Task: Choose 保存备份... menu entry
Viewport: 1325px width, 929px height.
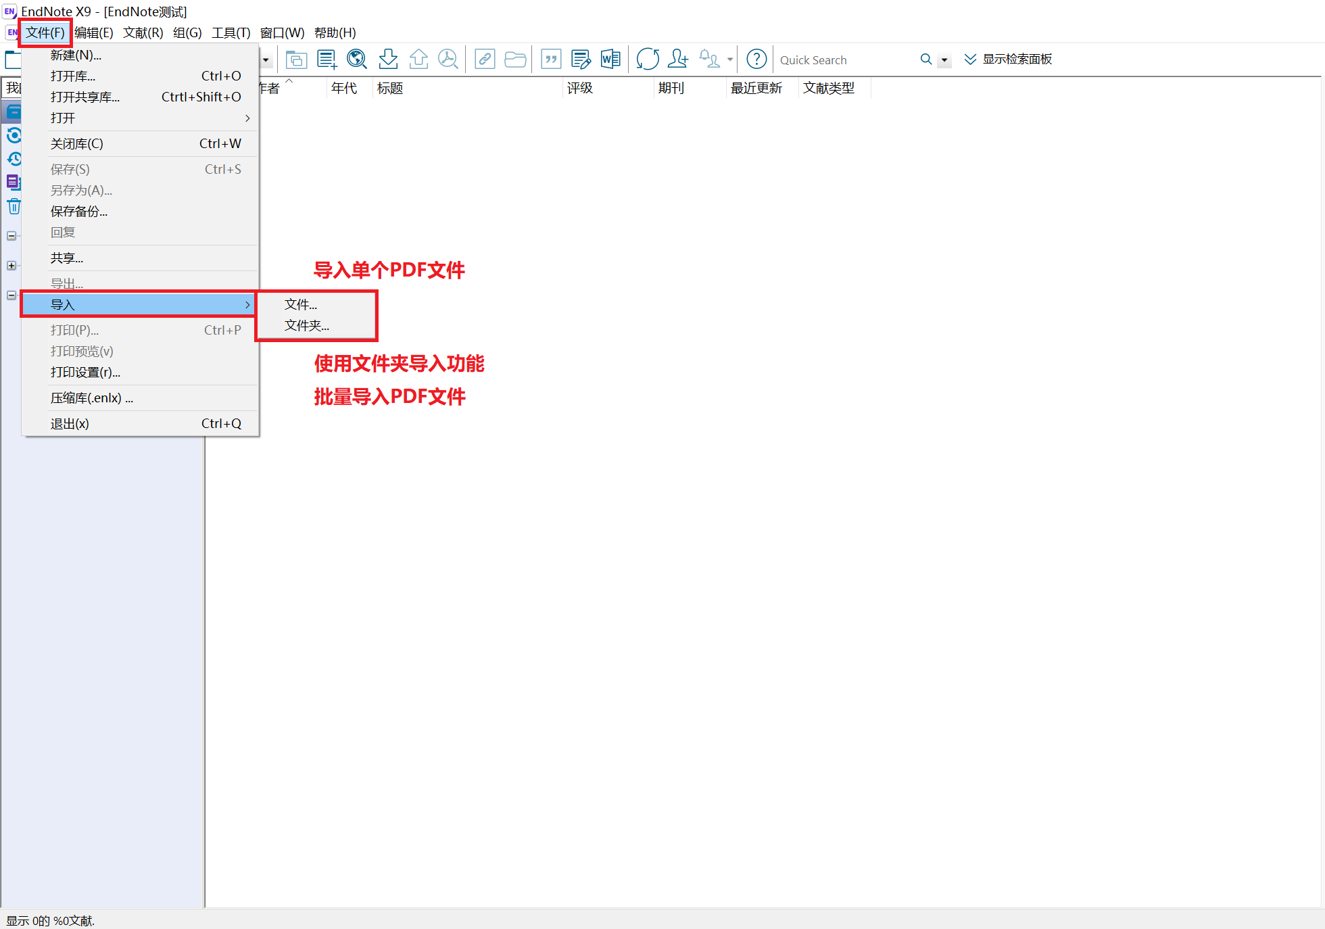Action: click(x=140, y=212)
